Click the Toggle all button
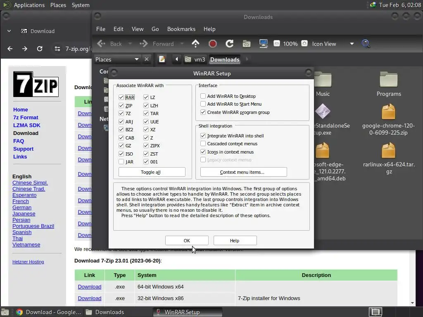The width and height of the screenshot is (423, 317). click(152, 172)
